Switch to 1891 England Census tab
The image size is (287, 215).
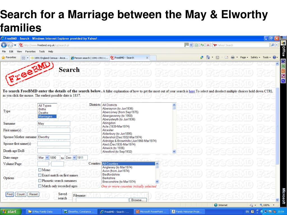point(49,58)
